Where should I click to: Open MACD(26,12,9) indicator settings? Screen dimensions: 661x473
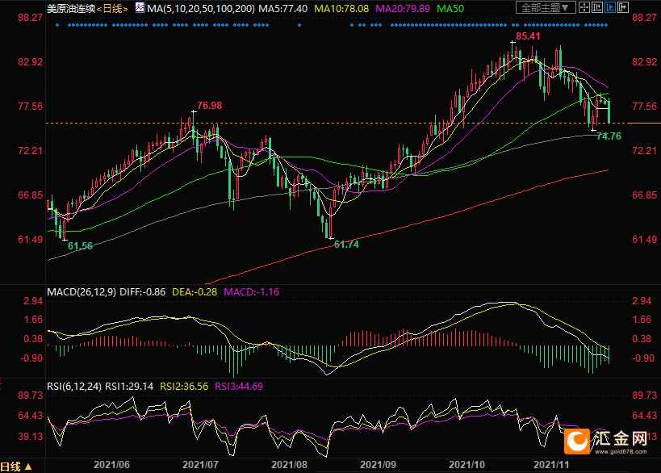coord(82,291)
